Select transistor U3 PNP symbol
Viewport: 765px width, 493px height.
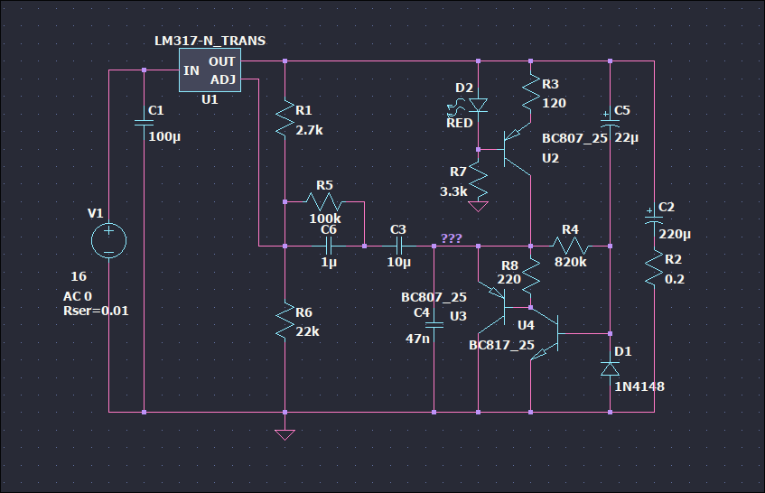click(x=493, y=307)
